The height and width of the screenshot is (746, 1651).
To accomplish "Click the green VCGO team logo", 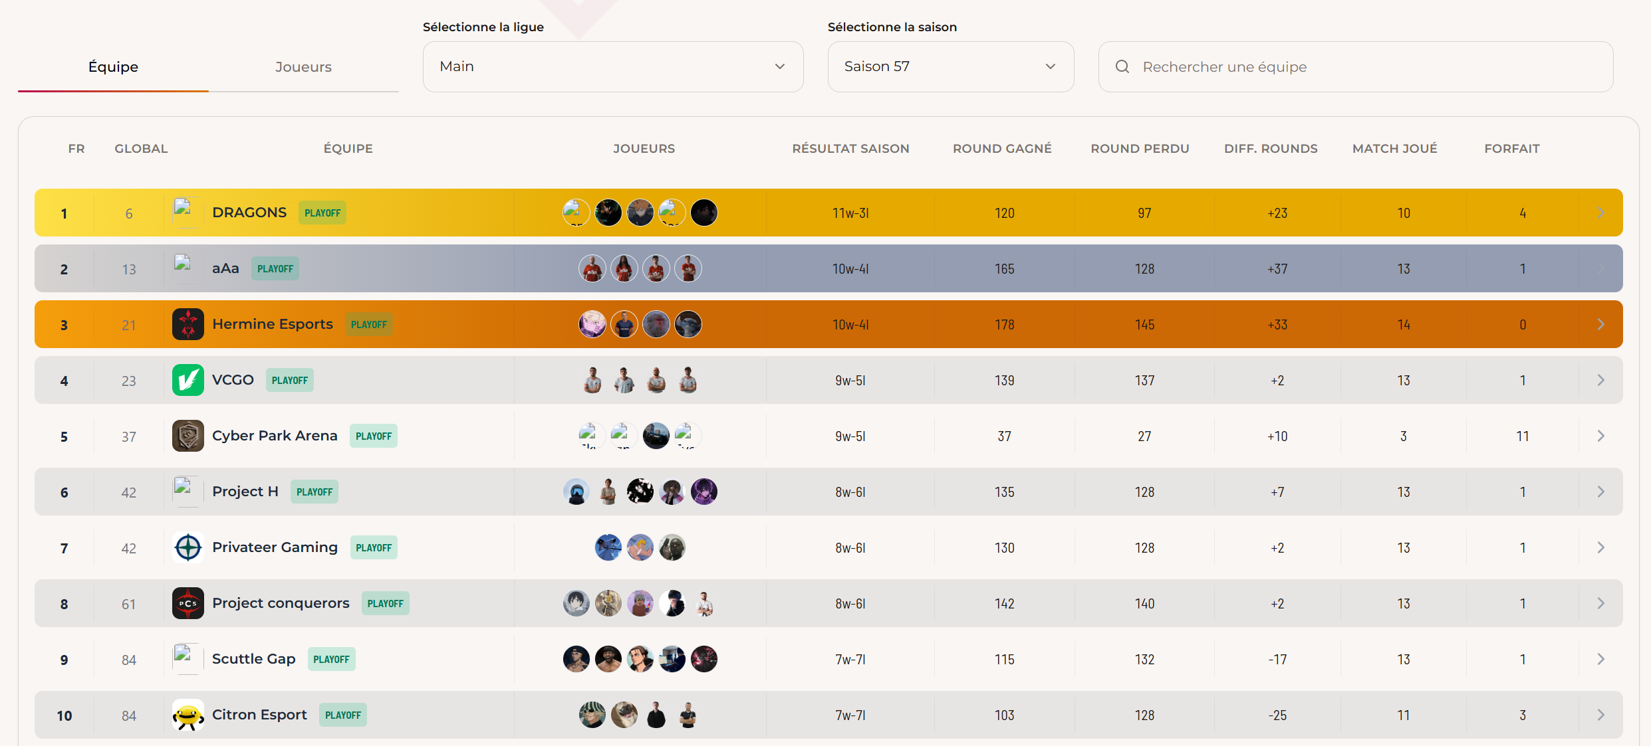I will tap(188, 380).
